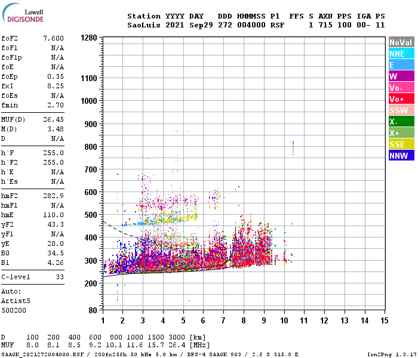Click the B0 value 34.5
The width and height of the screenshot is (418, 358).
pos(56,253)
